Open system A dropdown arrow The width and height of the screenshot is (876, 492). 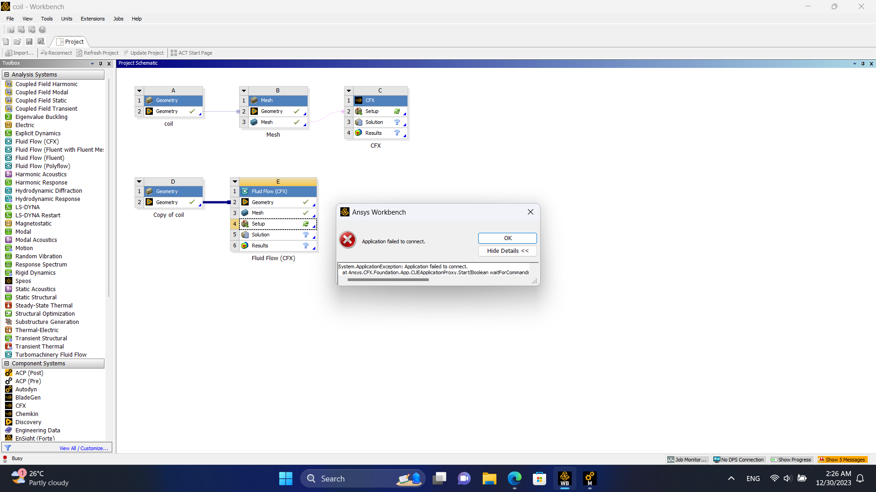point(140,91)
